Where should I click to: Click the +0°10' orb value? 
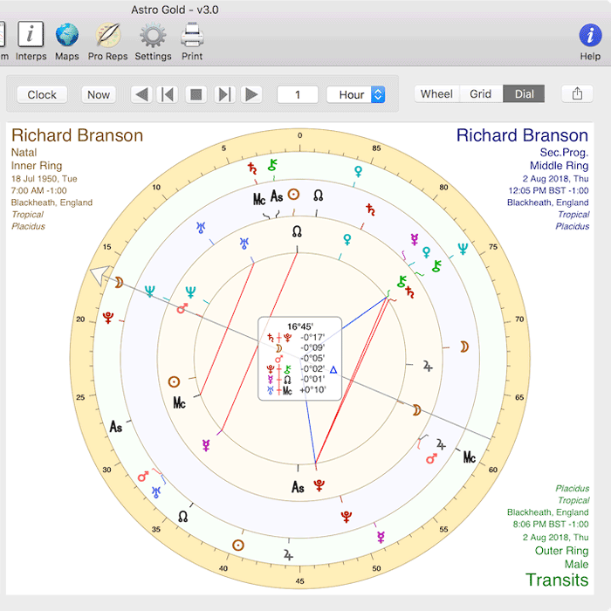pyautogui.click(x=312, y=389)
